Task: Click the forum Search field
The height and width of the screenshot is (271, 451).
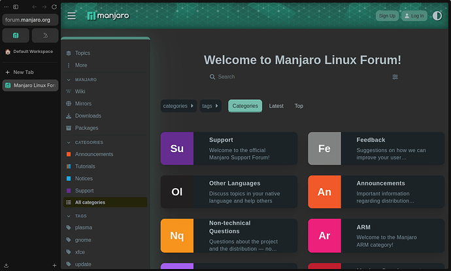Action: pyautogui.click(x=302, y=77)
